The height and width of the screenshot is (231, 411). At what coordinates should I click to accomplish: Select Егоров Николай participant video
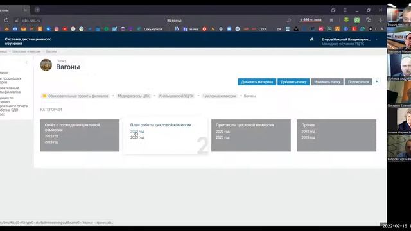click(x=399, y=15)
